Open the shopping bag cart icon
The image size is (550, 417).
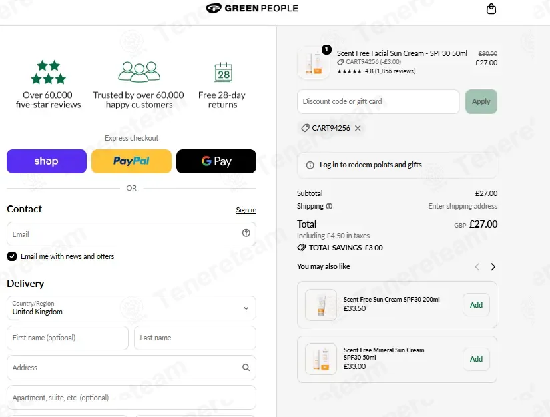(491, 9)
